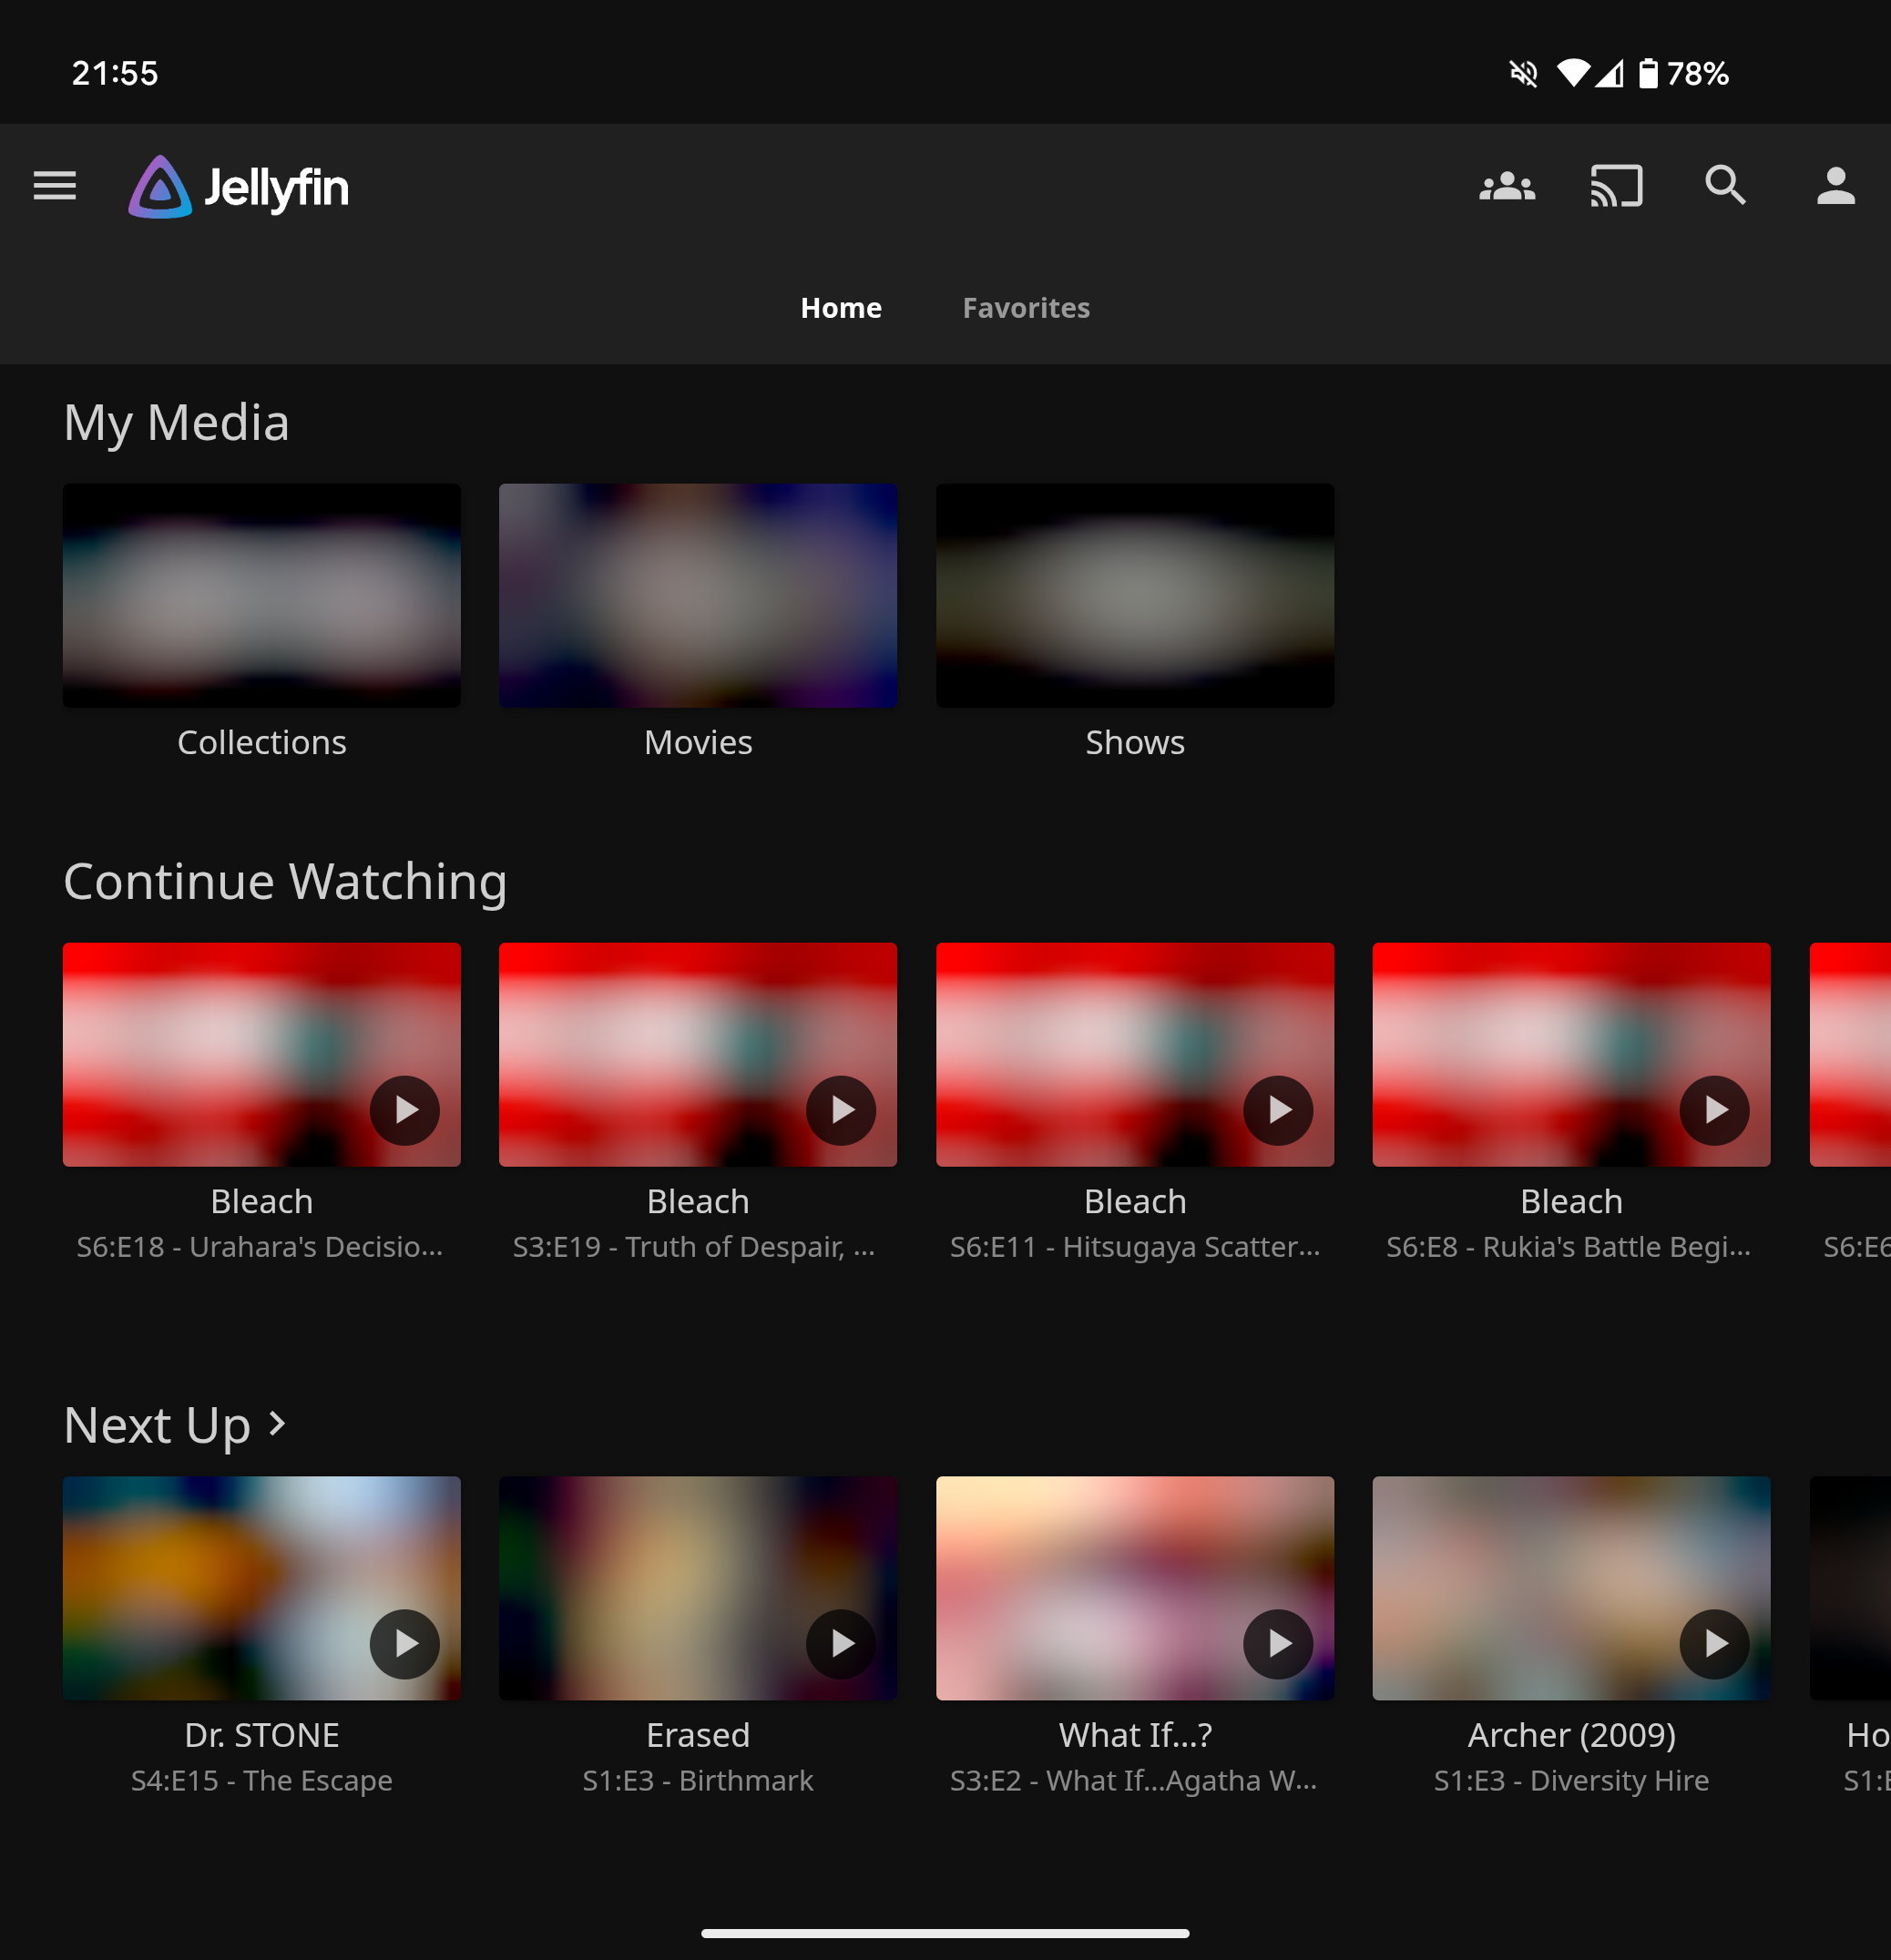Play Dr. STONE S4:E15 via play button
This screenshot has height=1960, width=1891.
point(404,1643)
